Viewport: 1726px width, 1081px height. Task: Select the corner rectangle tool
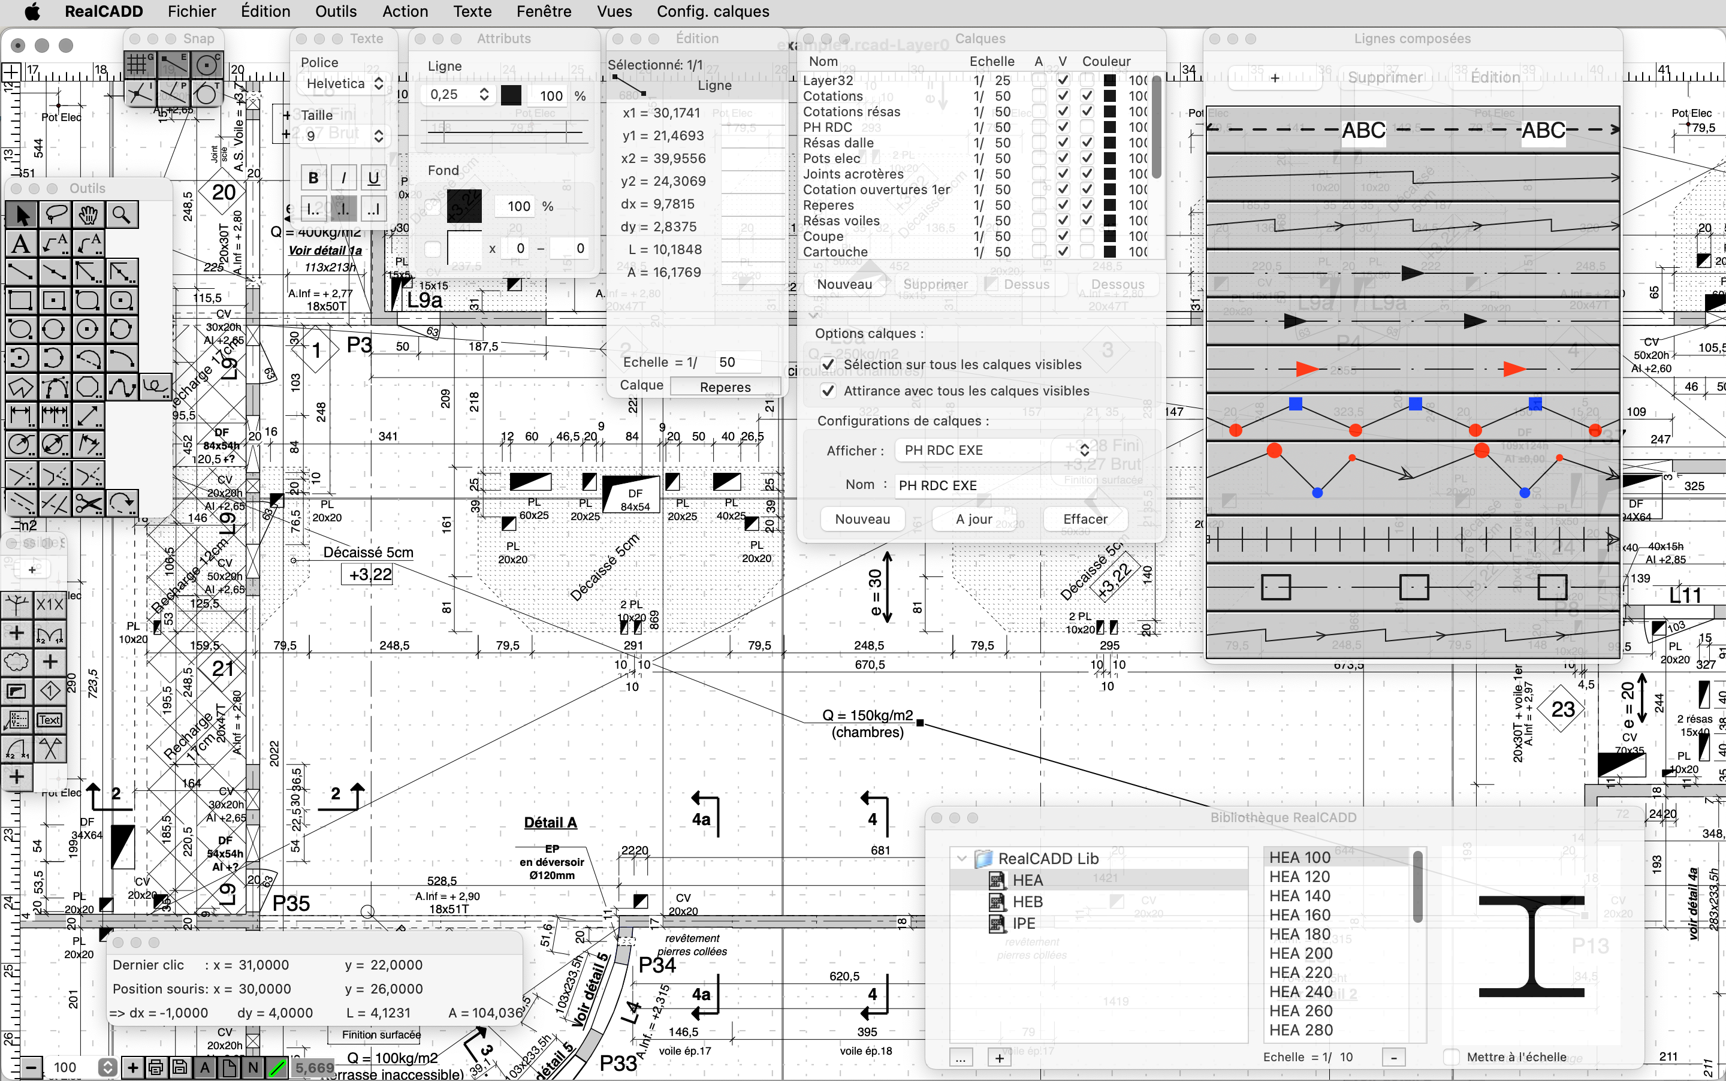point(21,301)
